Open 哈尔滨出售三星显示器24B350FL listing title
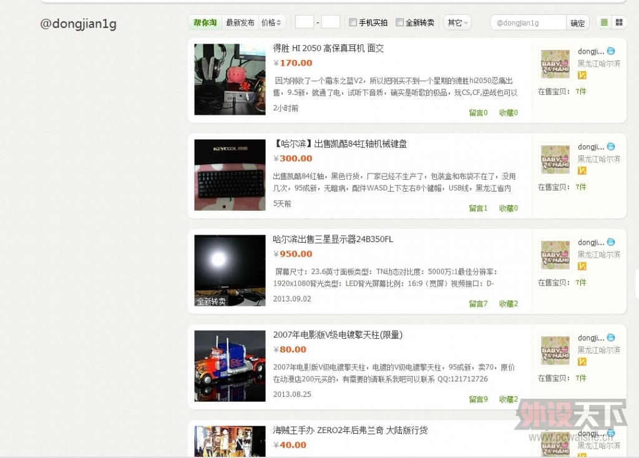The height and width of the screenshot is (458, 639). (x=333, y=239)
